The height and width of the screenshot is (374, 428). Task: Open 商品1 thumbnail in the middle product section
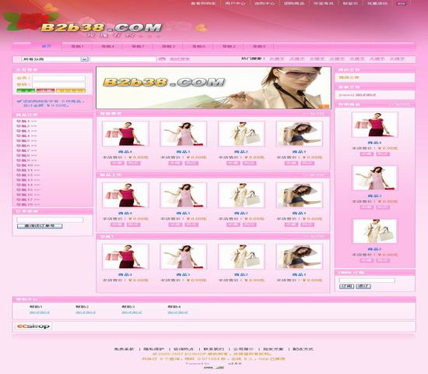(x=299, y=196)
